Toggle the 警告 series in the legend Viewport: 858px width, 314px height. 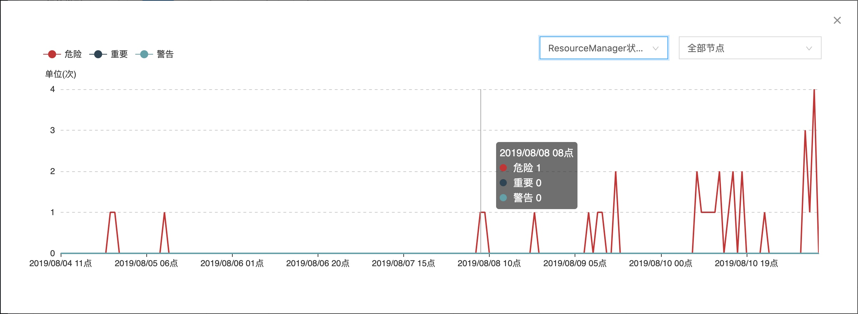click(155, 54)
